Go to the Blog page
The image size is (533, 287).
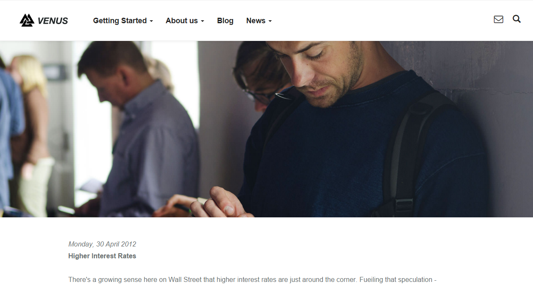[x=225, y=21]
